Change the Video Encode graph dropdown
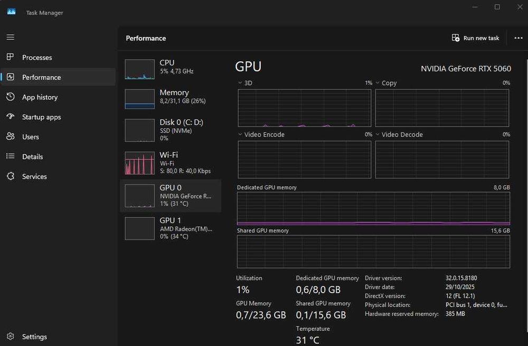528x346 pixels. [240, 135]
